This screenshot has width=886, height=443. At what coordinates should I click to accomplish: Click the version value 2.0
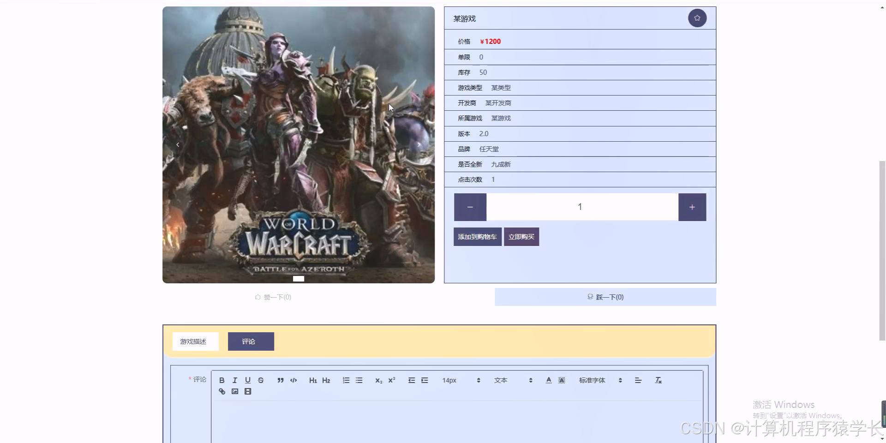click(x=484, y=134)
